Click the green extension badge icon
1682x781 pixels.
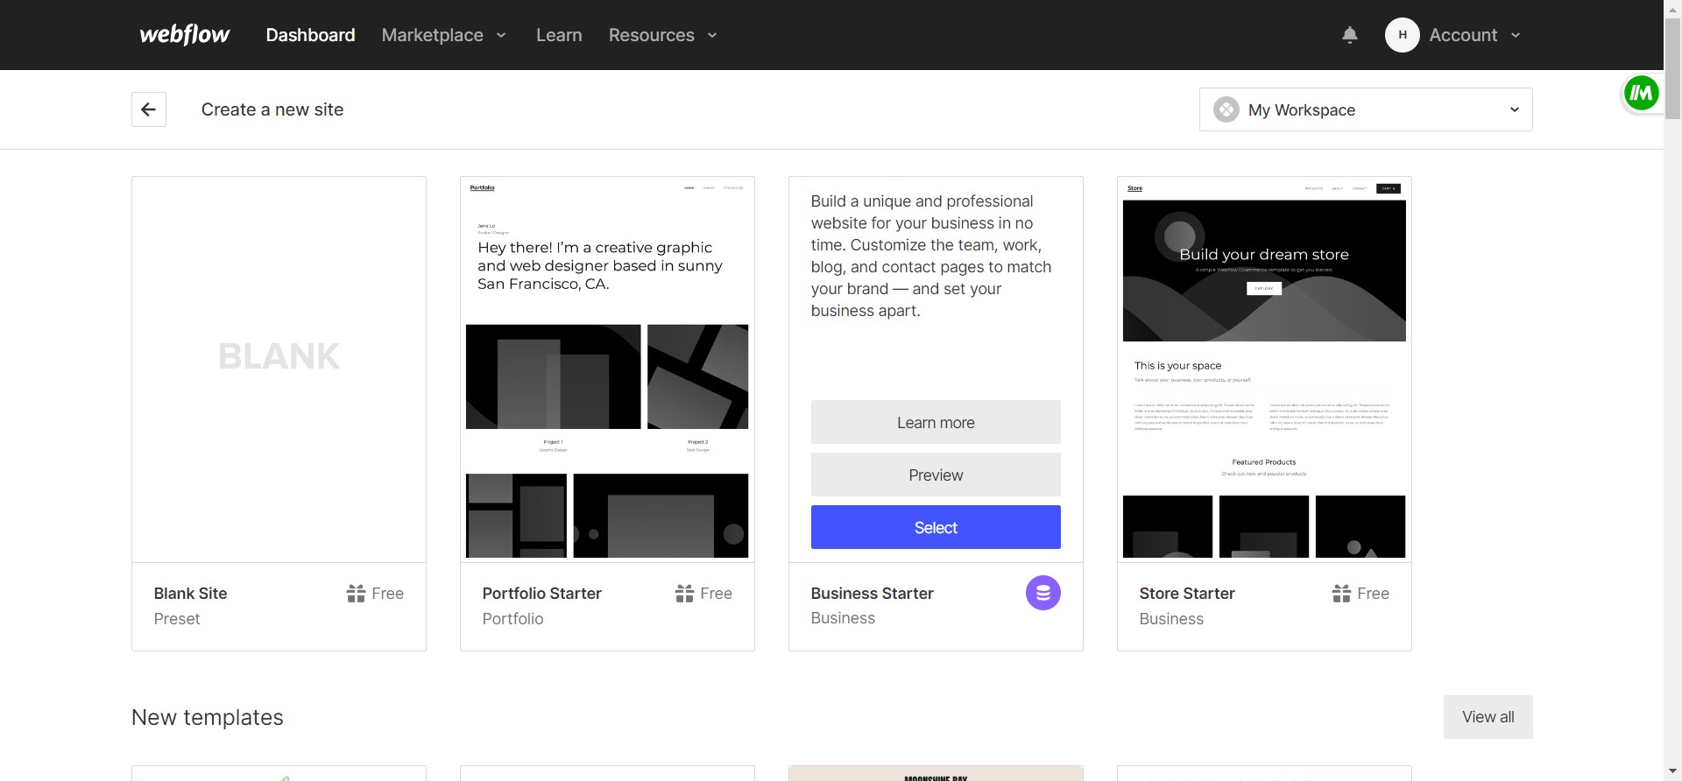1641,93
